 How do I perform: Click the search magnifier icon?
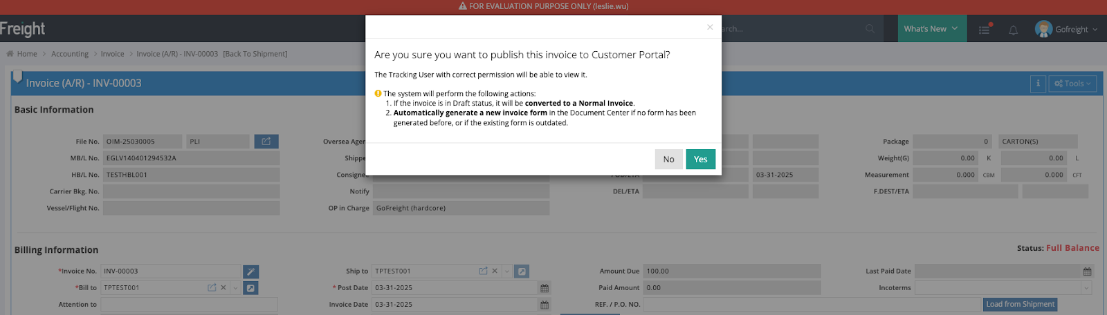click(x=870, y=29)
